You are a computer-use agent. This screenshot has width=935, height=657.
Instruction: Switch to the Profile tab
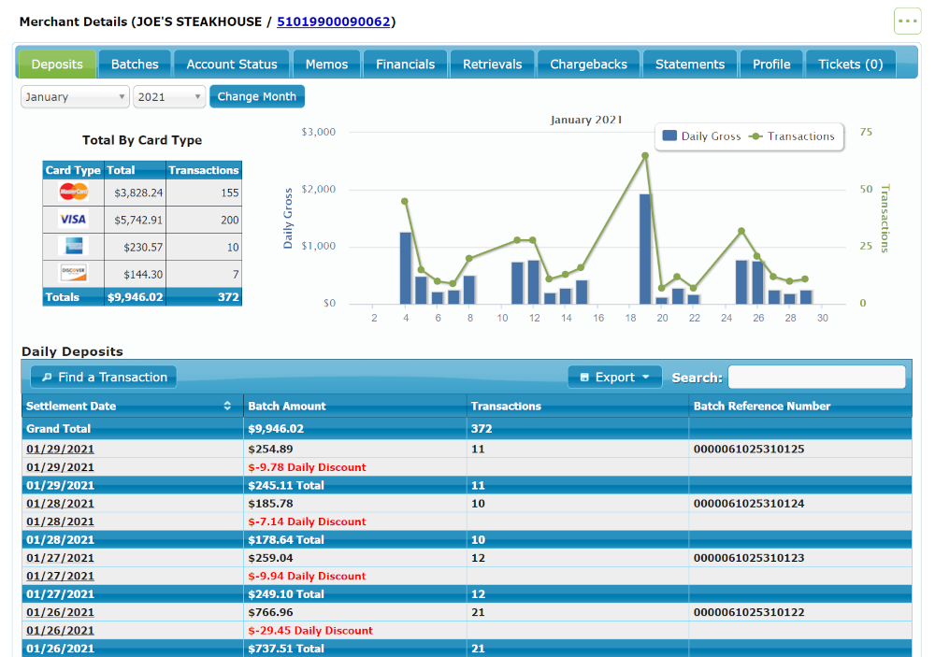point(771,64)
